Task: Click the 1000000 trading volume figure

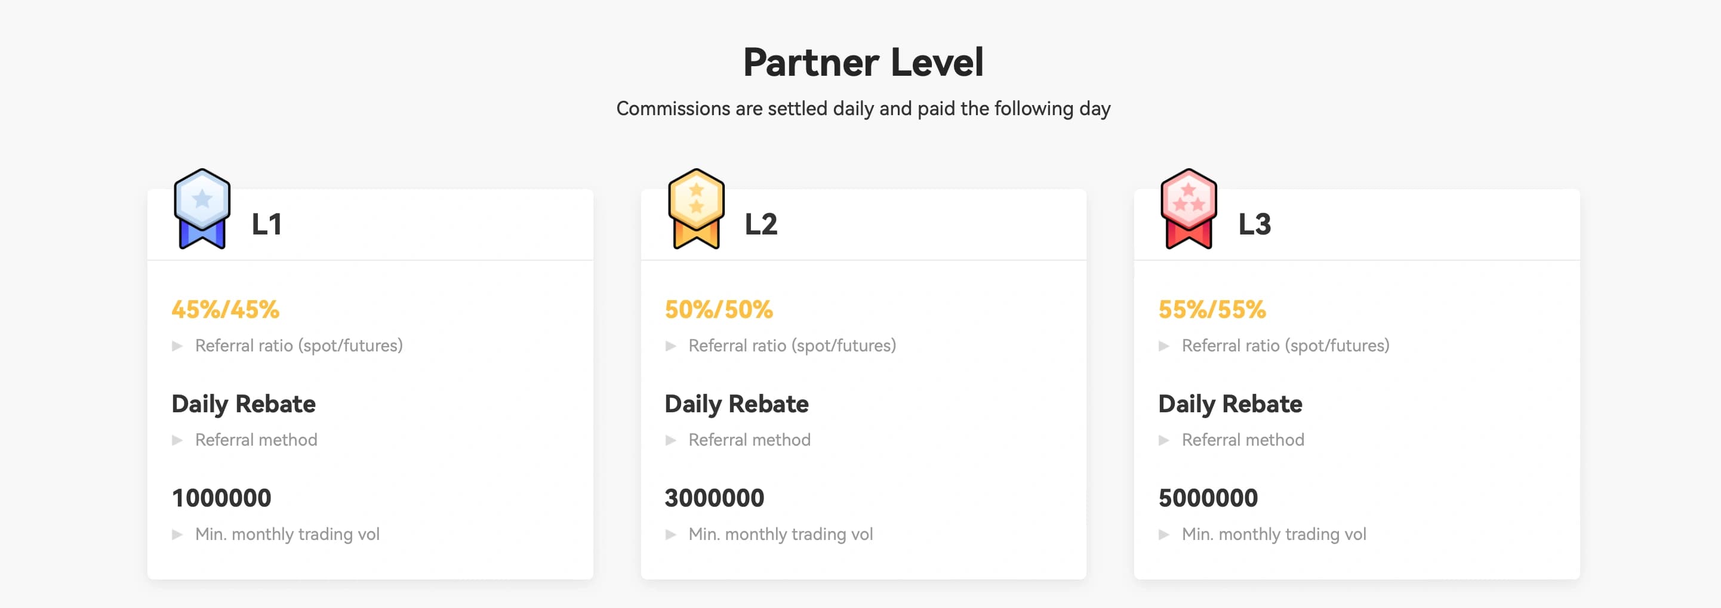Action: tap(221, 498)
